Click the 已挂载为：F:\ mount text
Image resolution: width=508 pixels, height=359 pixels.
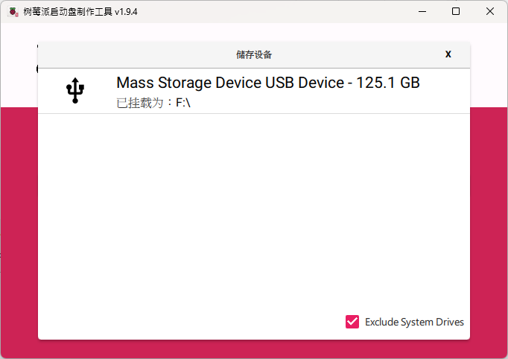154,103
